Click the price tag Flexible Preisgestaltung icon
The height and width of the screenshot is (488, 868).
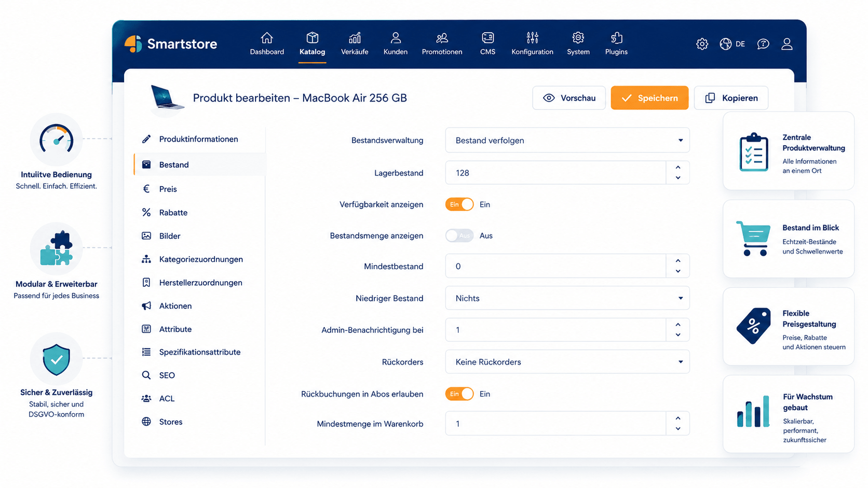(x=754, y=326)
